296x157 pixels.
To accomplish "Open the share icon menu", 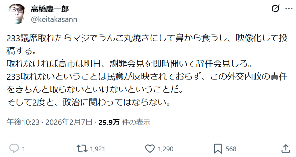I will pyautogui.click(x=286, y=149).
